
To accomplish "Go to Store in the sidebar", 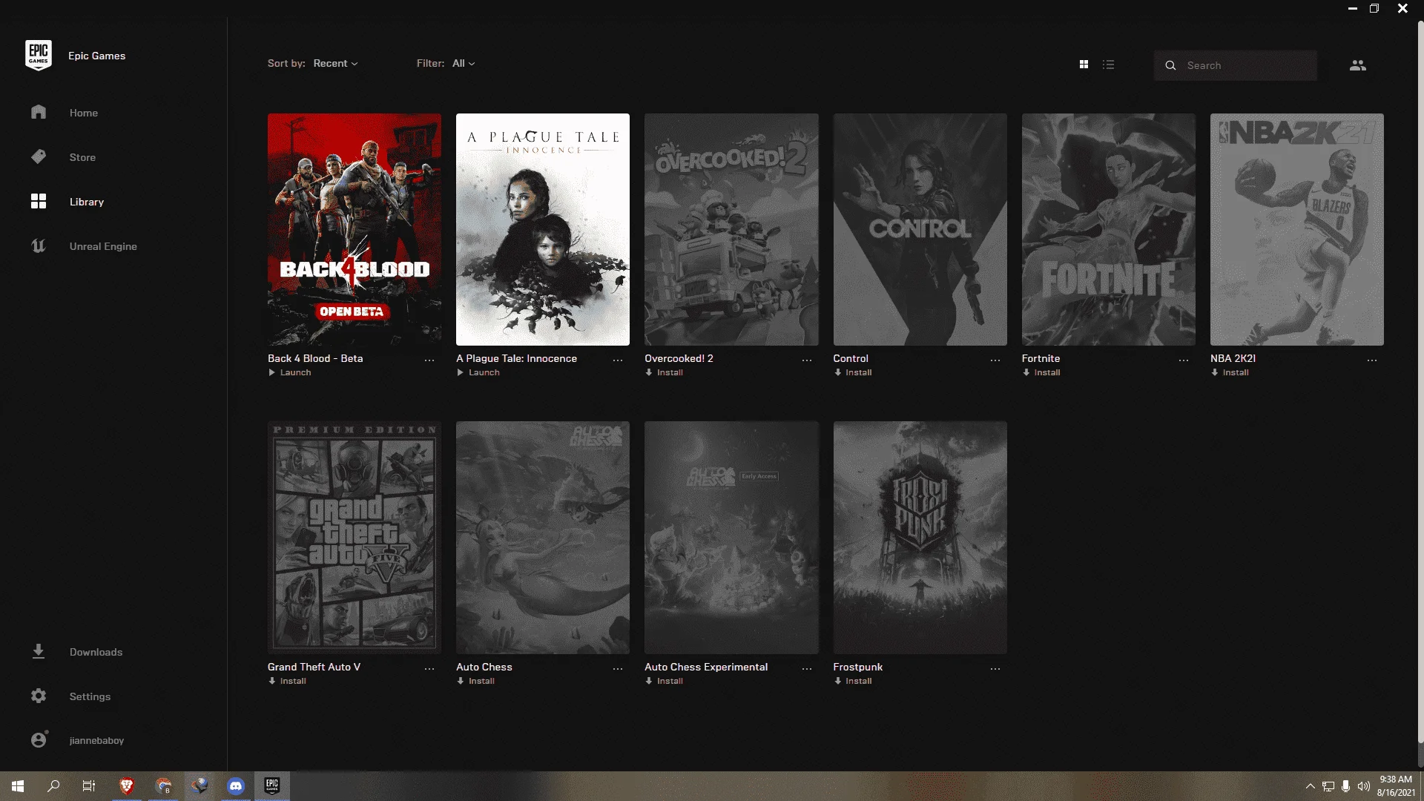I will [82, 157].
